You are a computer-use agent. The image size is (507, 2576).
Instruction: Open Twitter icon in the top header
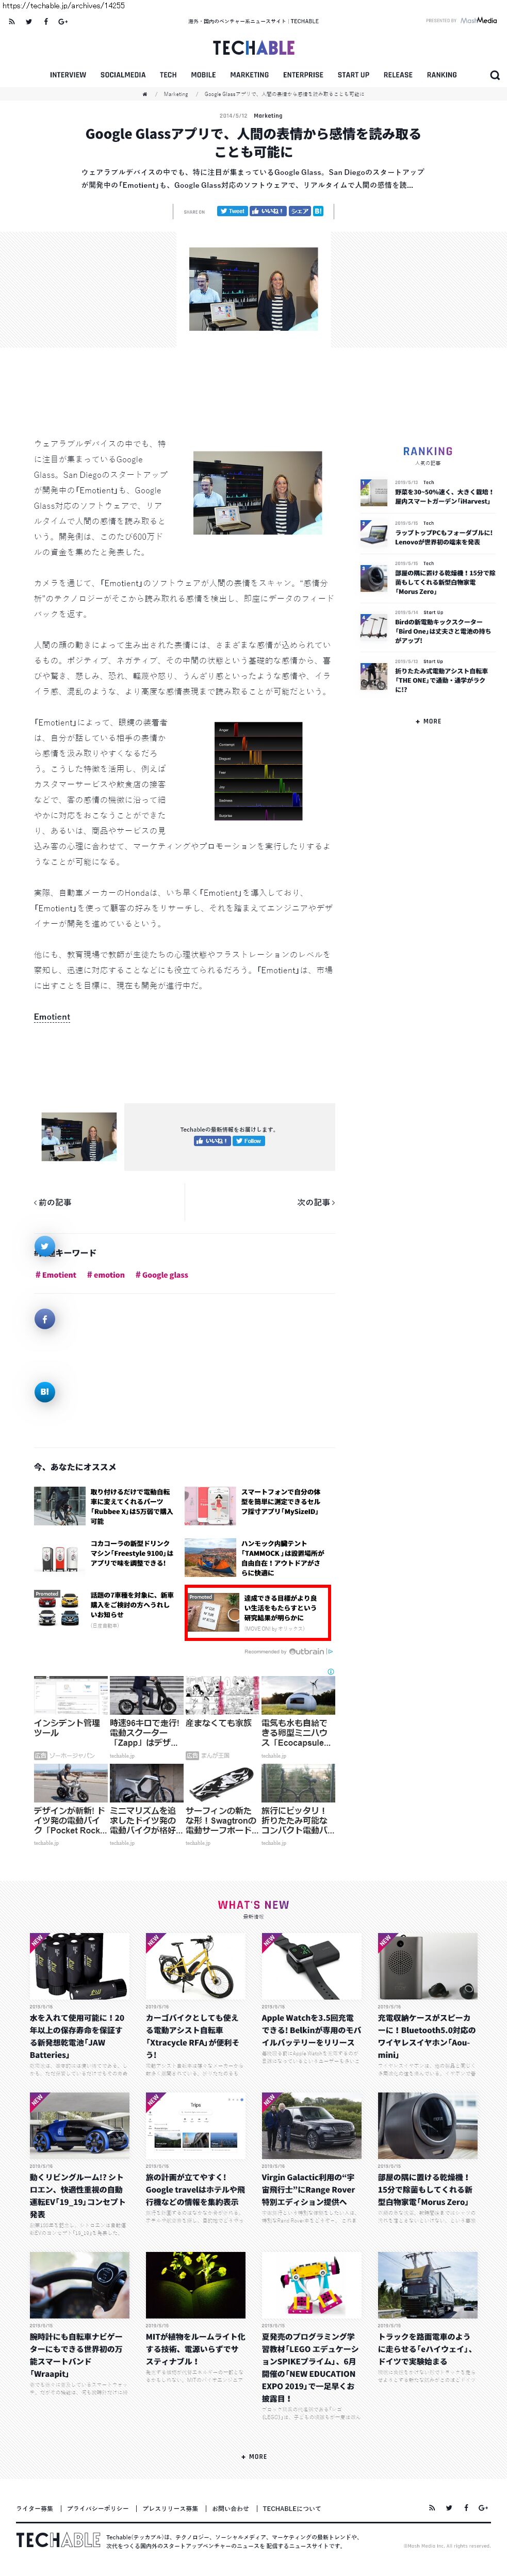(29, 21)
